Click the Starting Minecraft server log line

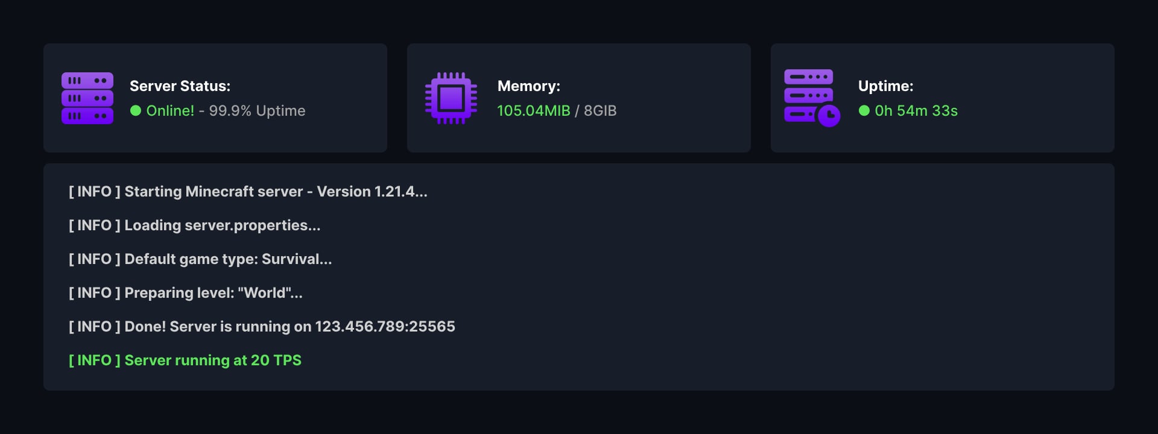click(248, 192)
